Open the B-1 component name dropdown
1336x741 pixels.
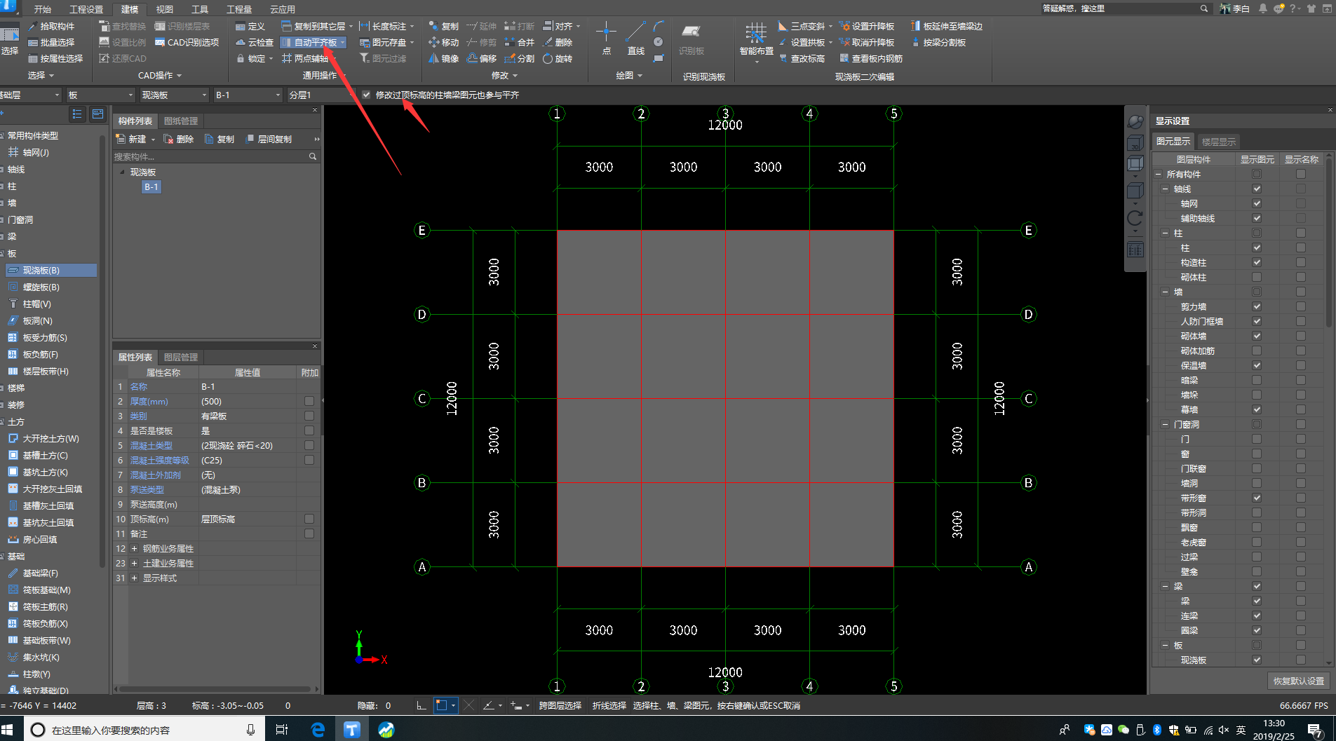(x=248, y=95)
